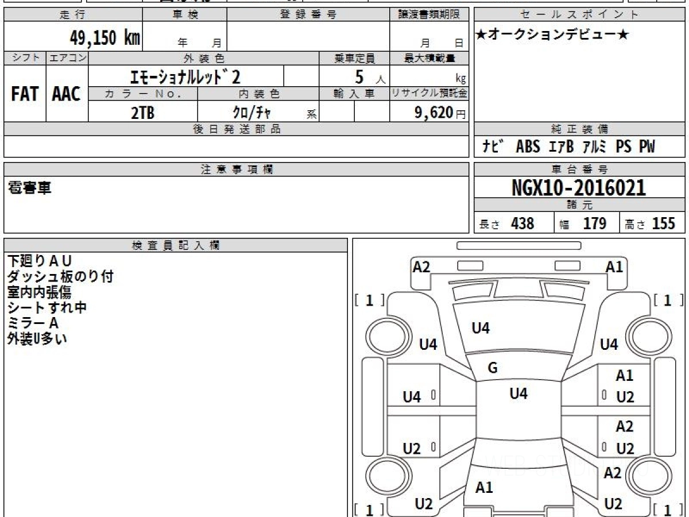
Task: Click the 後日発送部品 header
Action: [x=237, y=129]
